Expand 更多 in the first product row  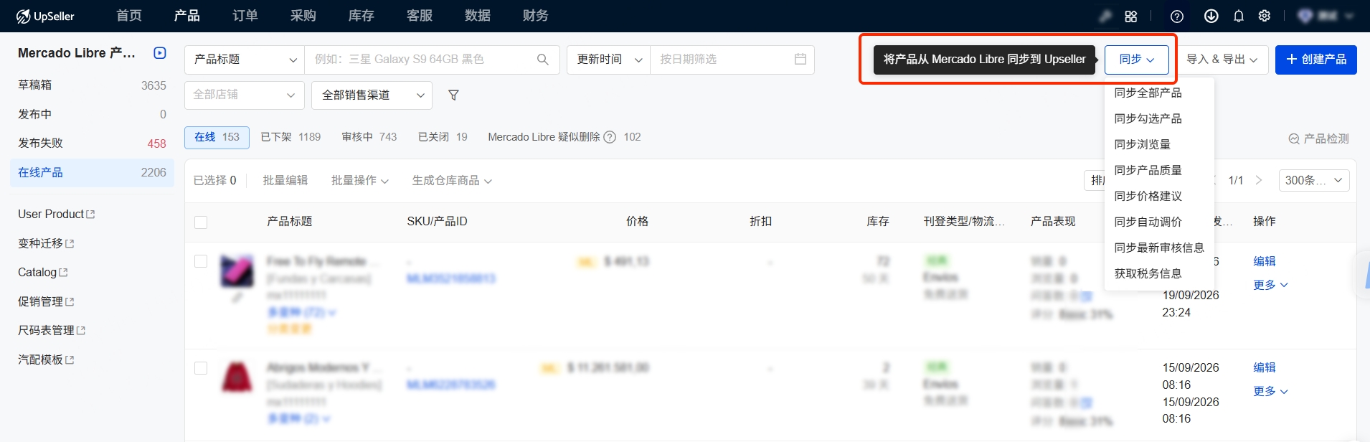(x=1271, y=285)
